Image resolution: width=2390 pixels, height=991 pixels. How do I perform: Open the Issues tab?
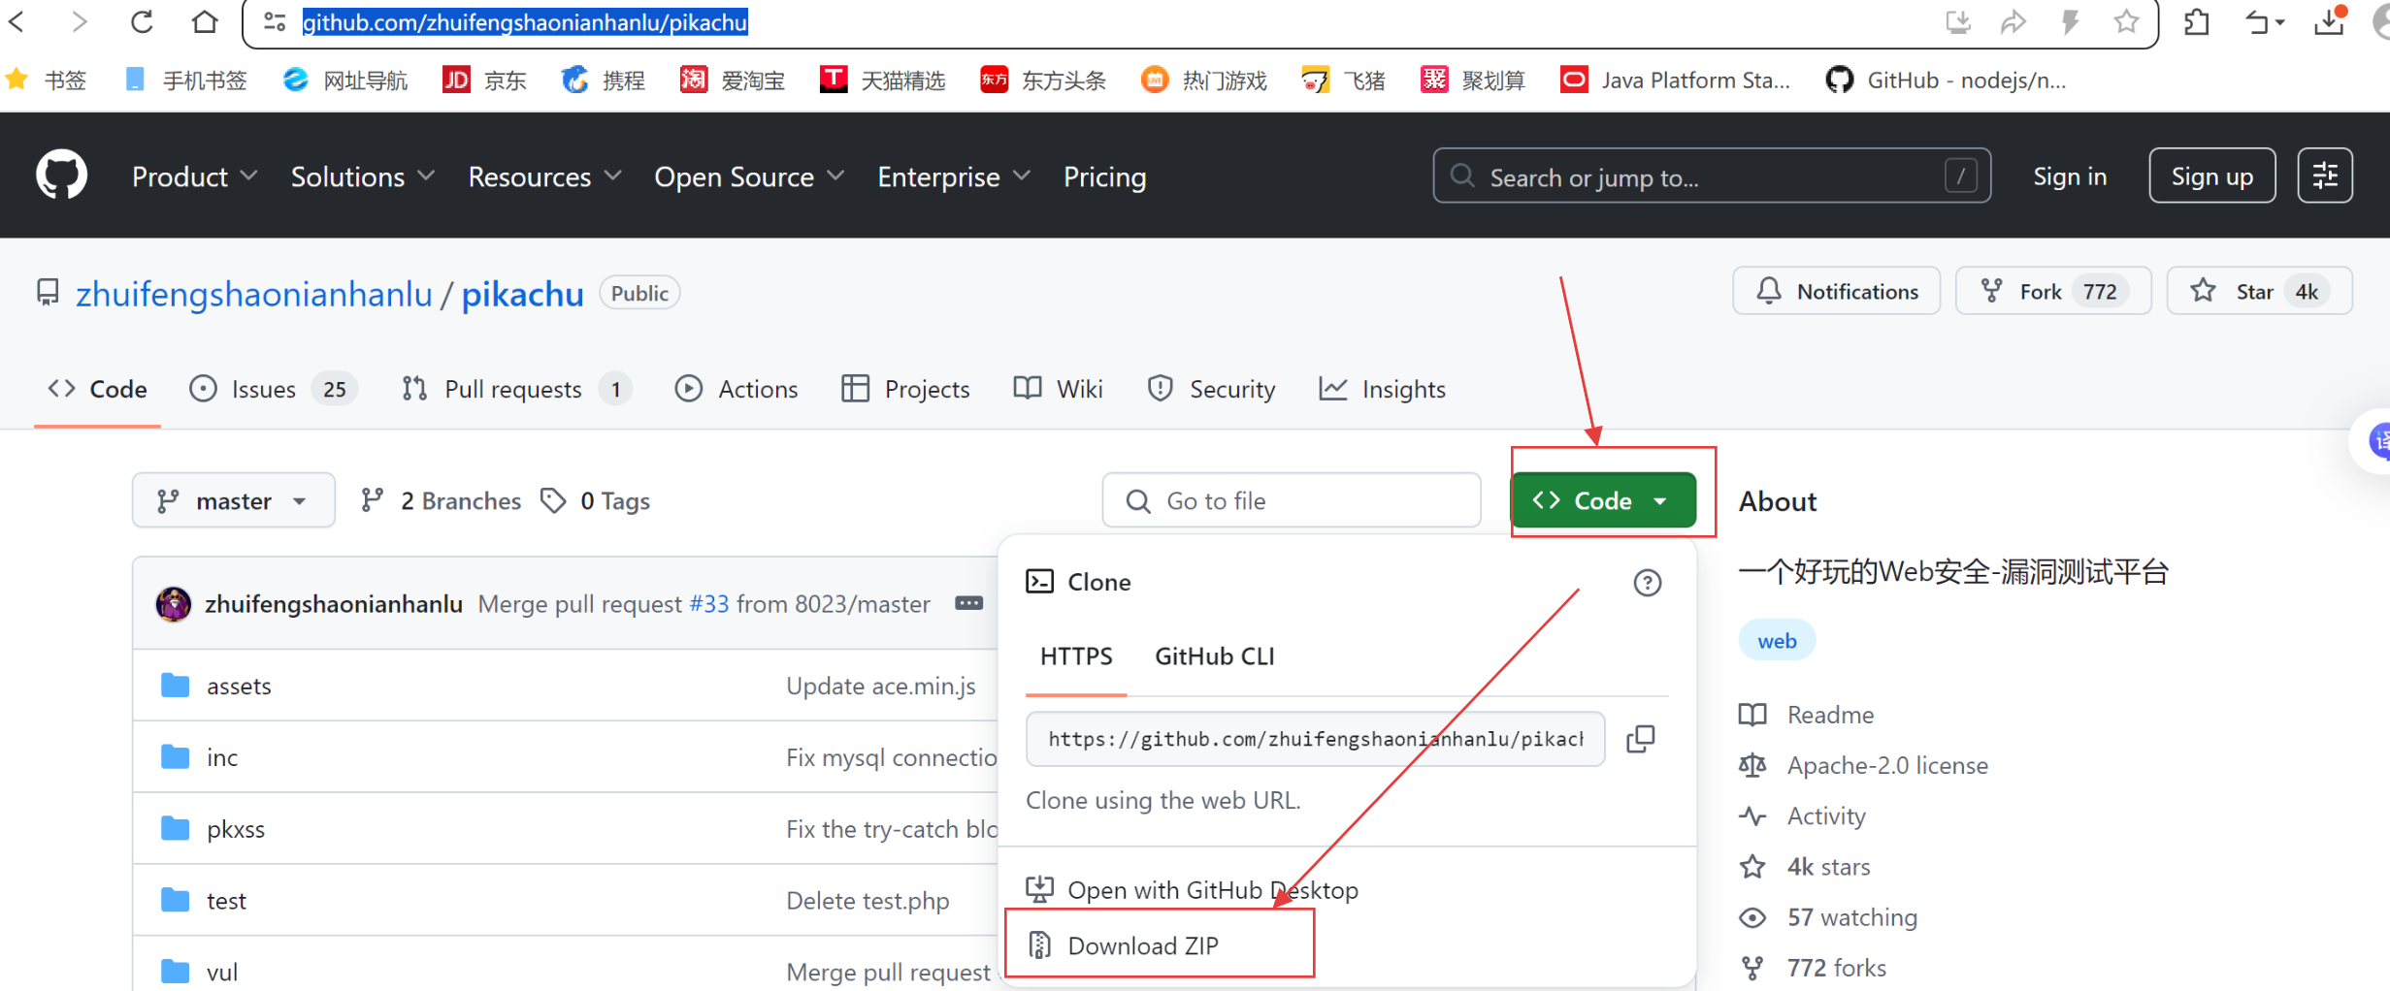click(x=274, y=389)
